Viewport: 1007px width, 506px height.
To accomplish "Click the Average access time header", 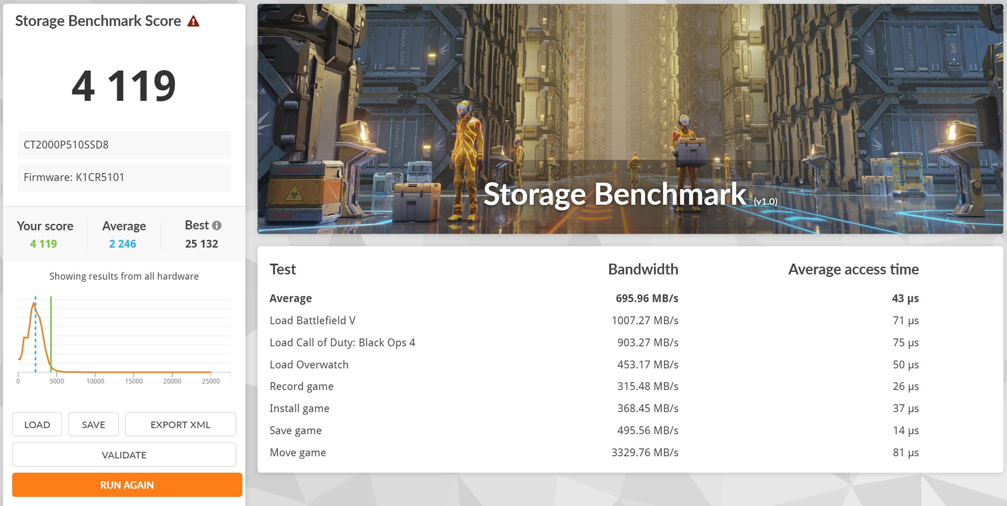I will pos(853,269).
